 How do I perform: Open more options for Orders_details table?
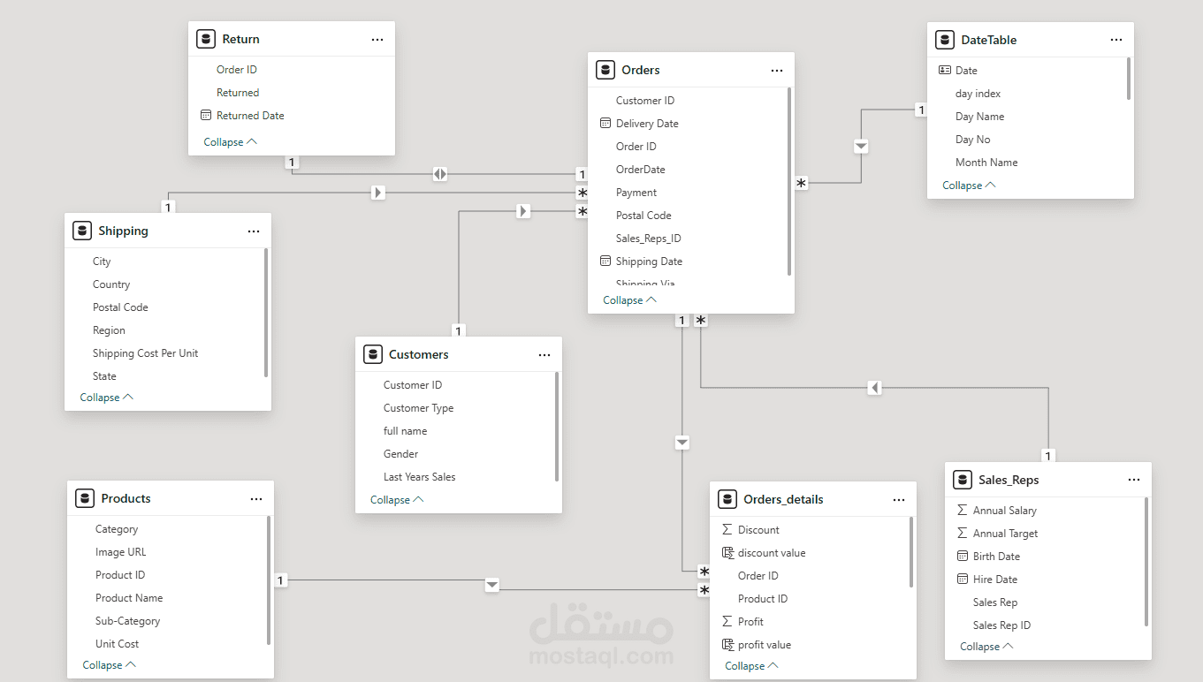pyautogui.click(x=899, y=500)
